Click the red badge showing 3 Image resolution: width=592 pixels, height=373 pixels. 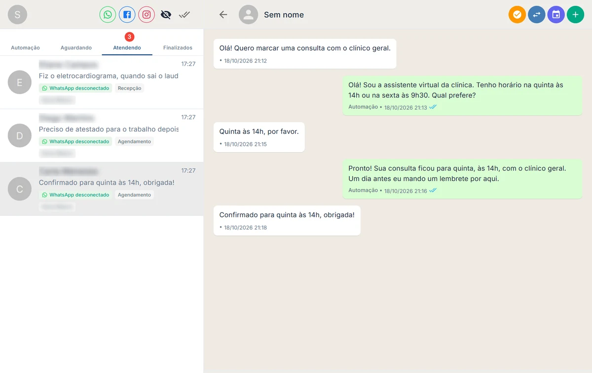(129, 37)
